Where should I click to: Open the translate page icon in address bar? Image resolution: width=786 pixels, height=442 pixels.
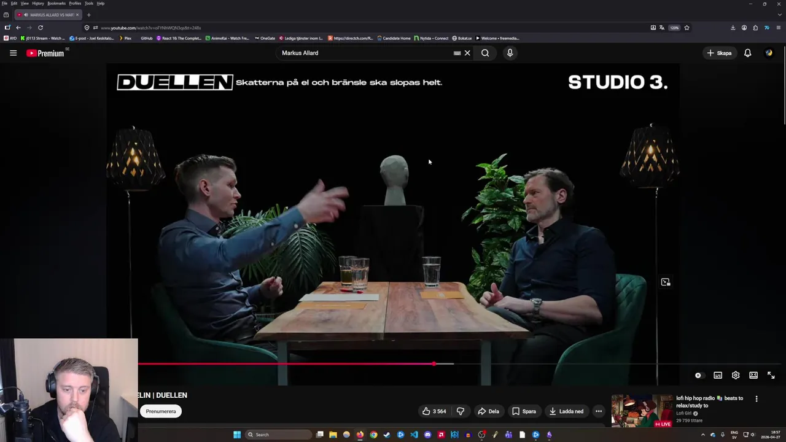click(x=662, y=28)
